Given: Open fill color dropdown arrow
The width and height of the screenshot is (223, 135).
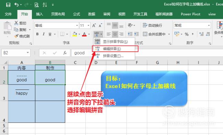Looking at the screenshot, I should (x=79, y=34).
